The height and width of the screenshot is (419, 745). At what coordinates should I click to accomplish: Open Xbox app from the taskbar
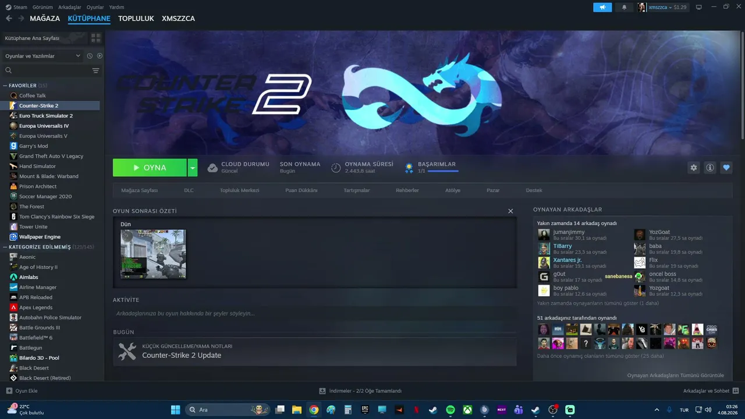pyautogui.click(x=467, y=410)
